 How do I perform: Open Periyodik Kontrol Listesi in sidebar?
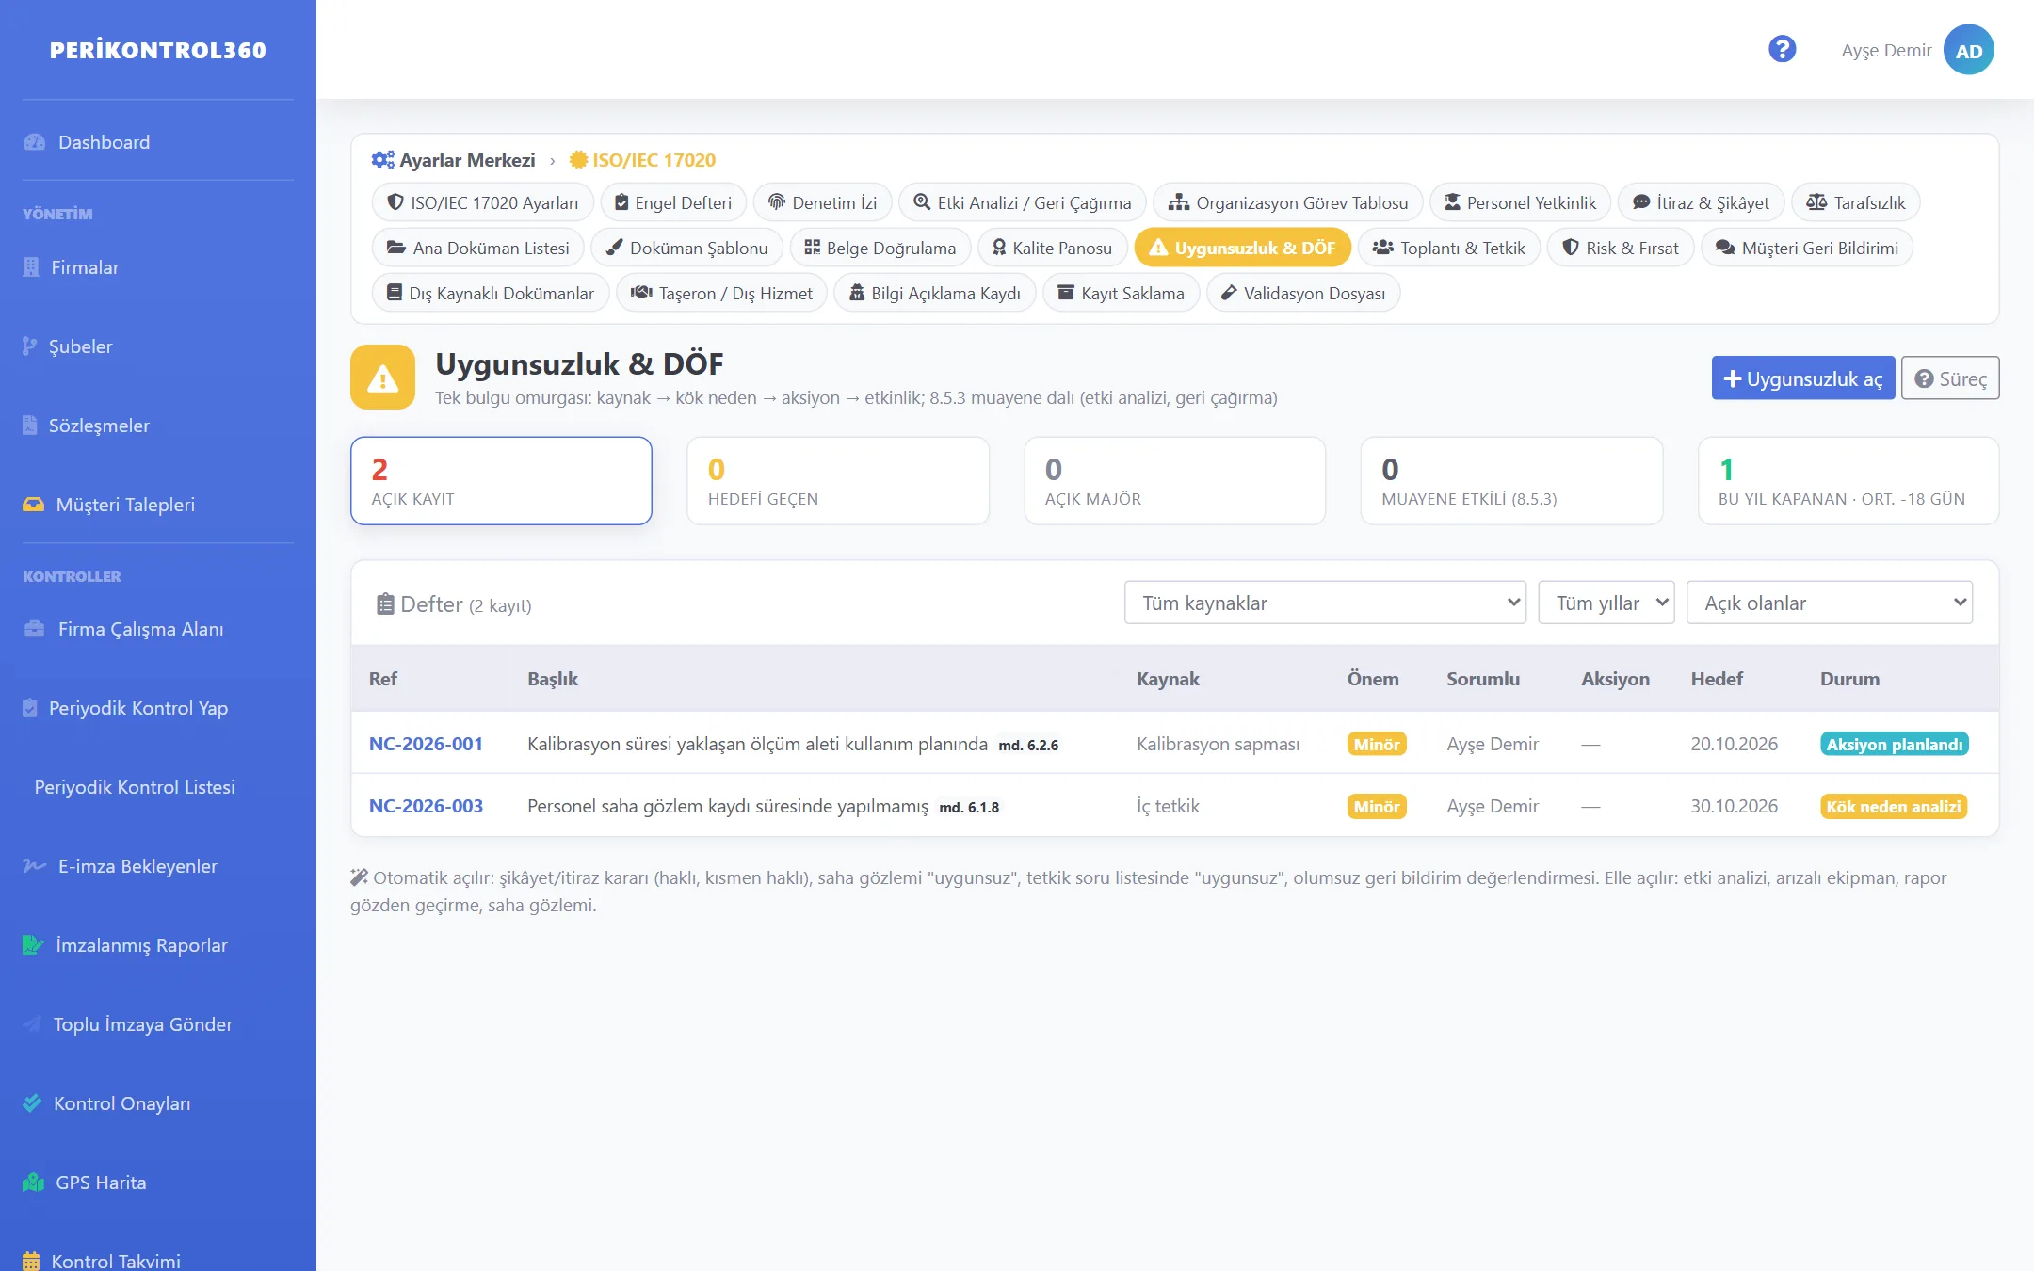[135, 787]
